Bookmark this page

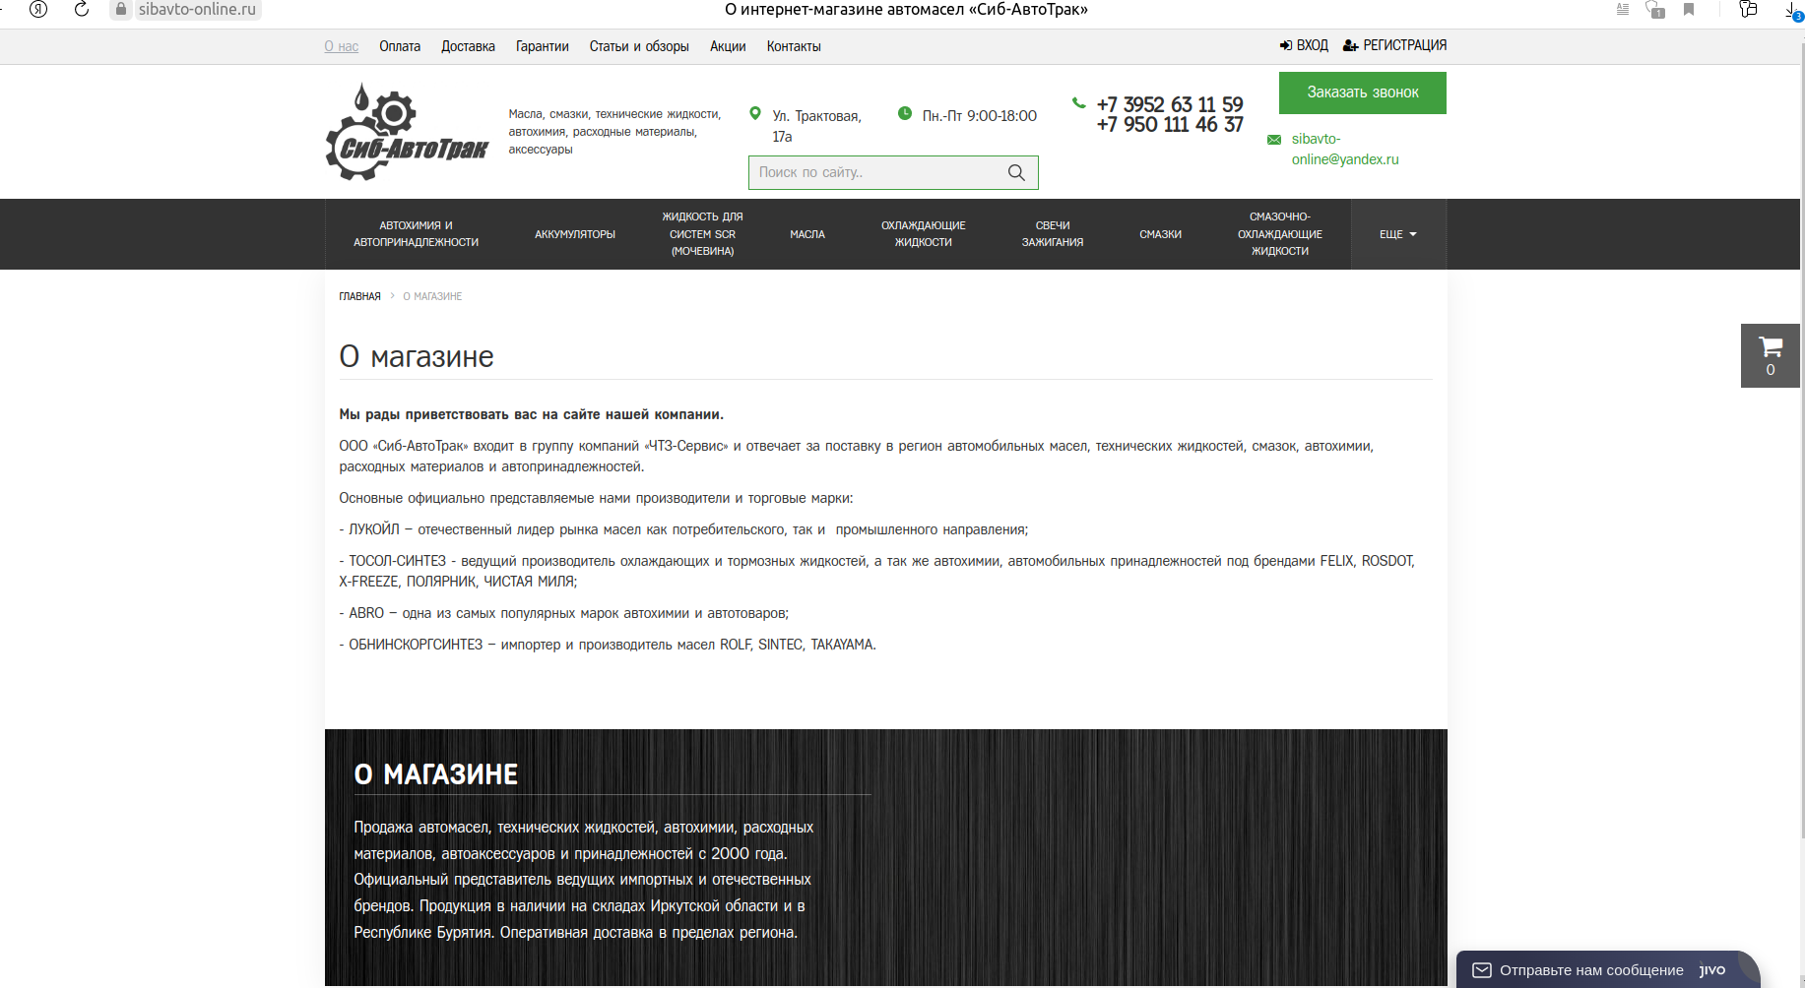click(x=1689, y=9)
